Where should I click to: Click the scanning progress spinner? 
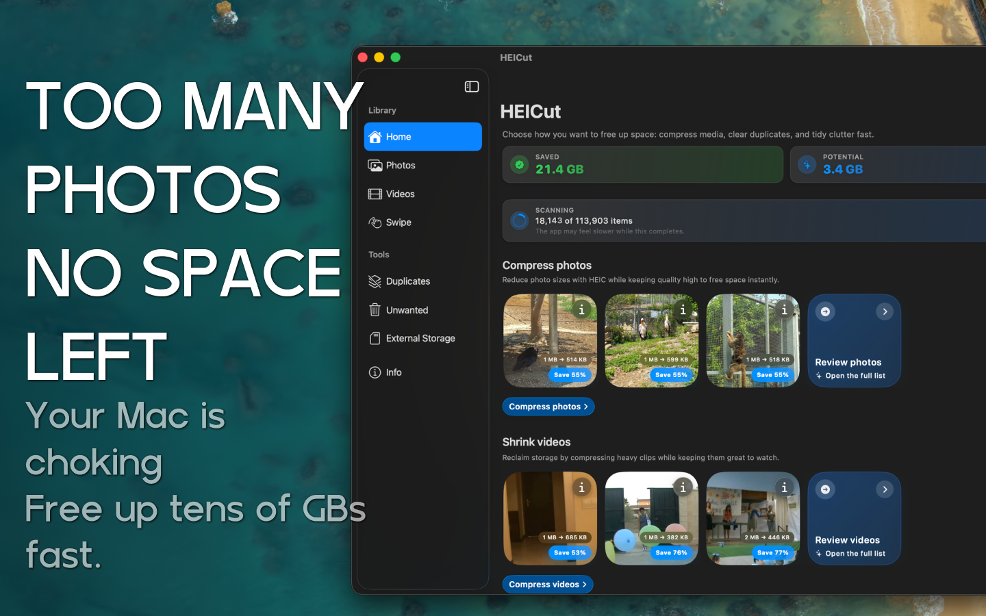[520, 220]
